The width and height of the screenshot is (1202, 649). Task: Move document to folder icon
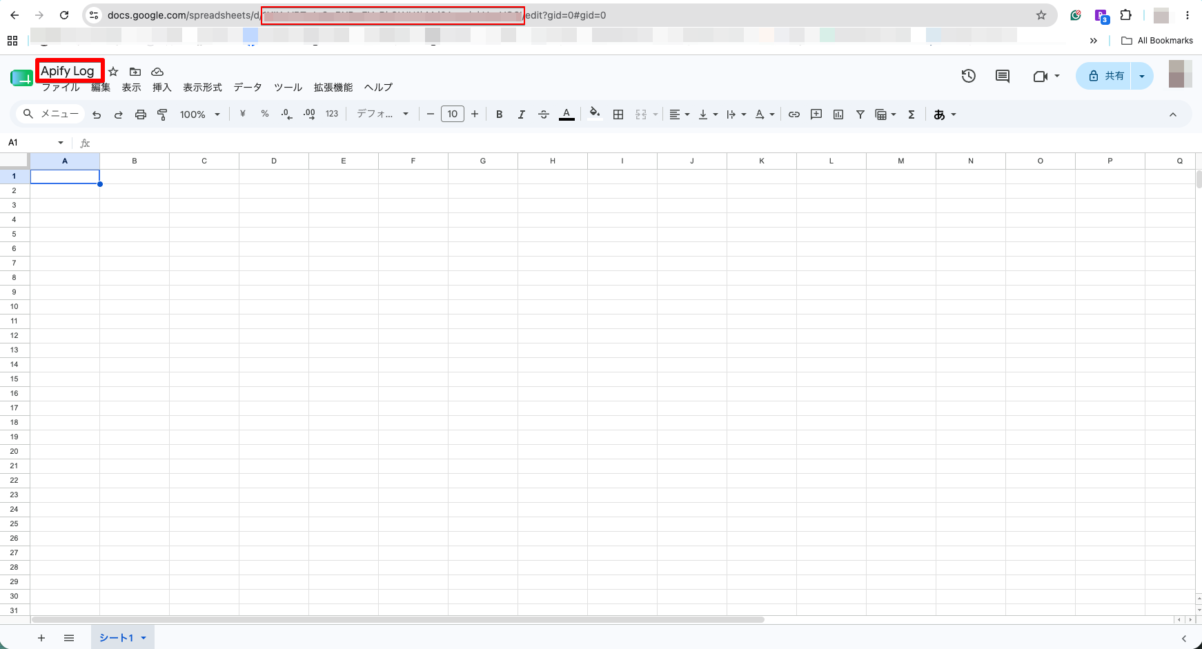click(x=135, y=72)
